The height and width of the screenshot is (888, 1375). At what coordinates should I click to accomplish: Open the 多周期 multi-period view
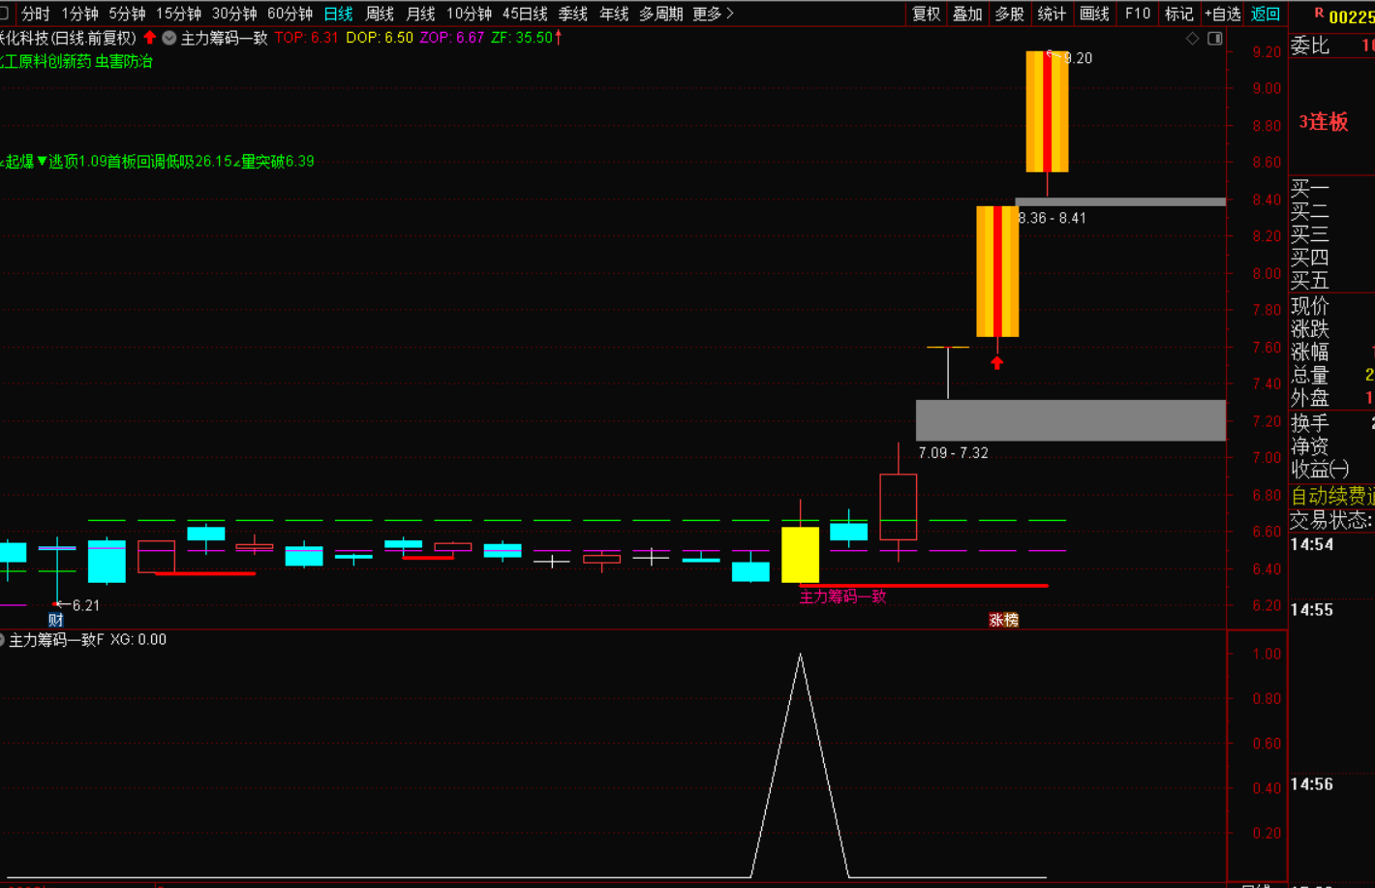660,14
